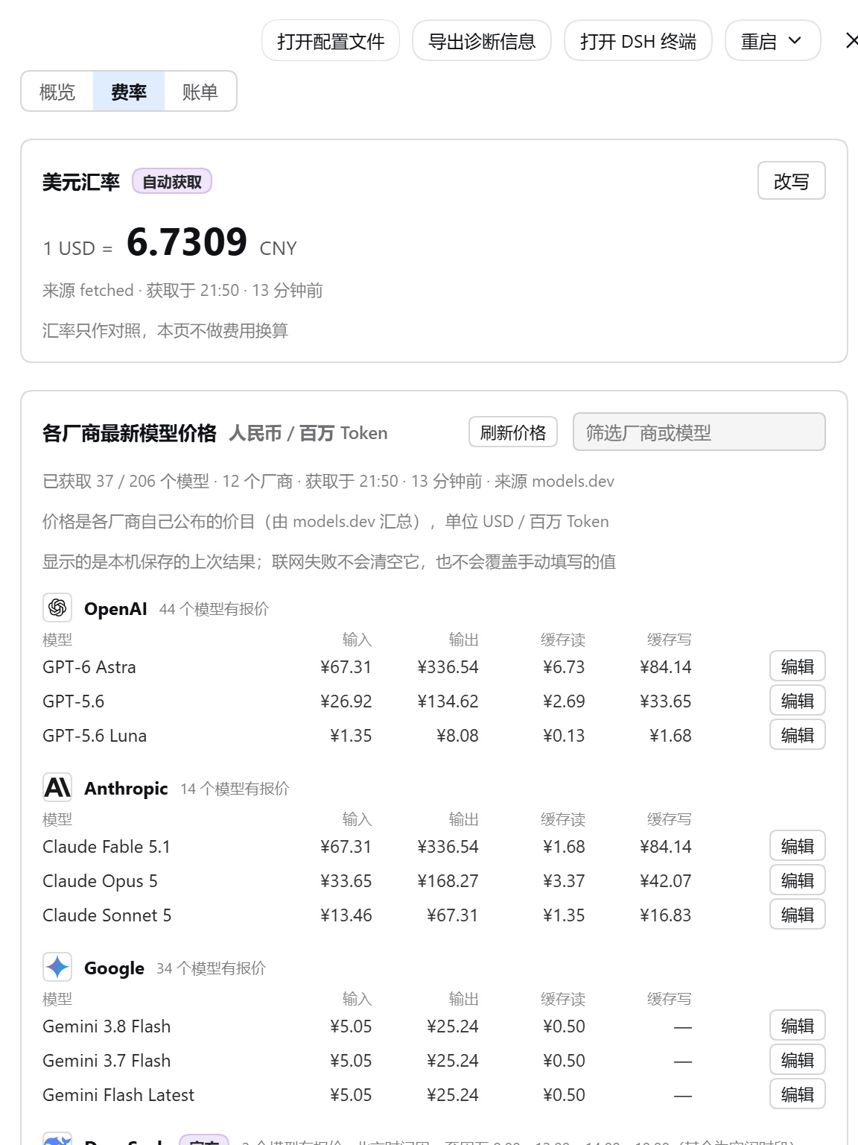Click 改写 to override exchange rate
Screen dimensions: 858x1145
point(791,181)
